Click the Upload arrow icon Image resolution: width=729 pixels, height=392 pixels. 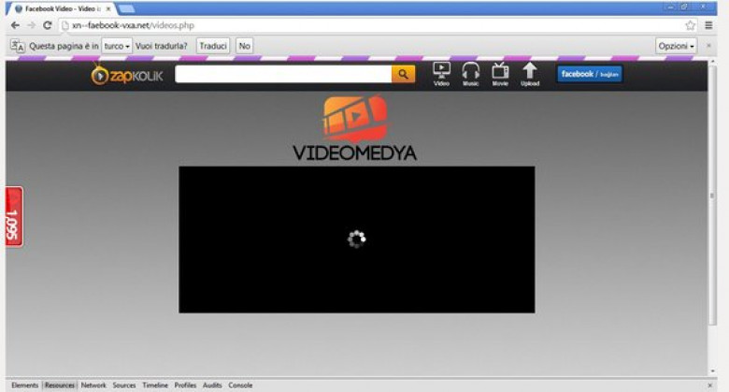coord(530,74)
